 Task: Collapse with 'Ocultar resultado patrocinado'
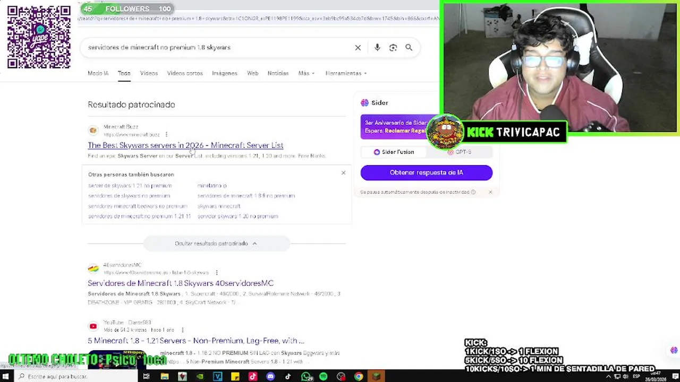(216, 244)
